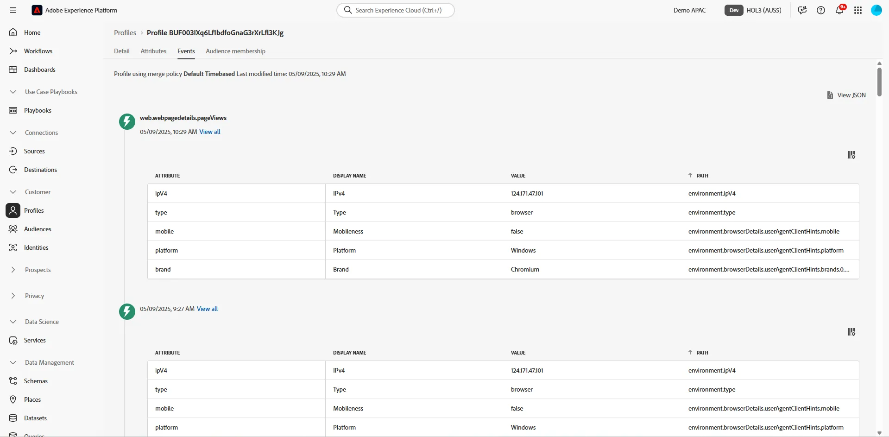Click the Playbooks sidebar icon

coord(13,110)
